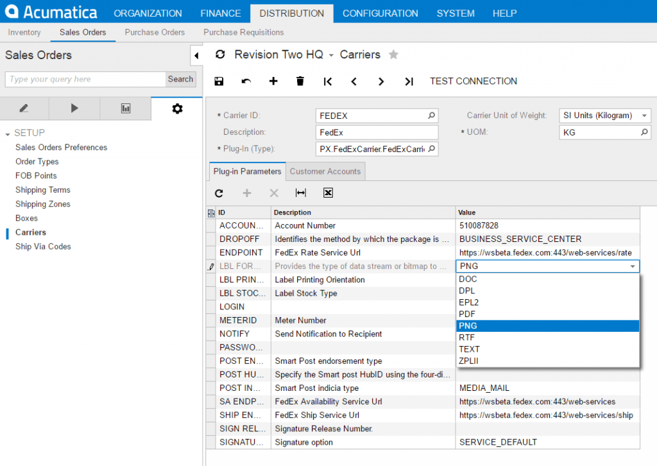The width and height of the screenshot is (657, 466).
Task: Open FOB Points link
Action: [x=36, y=176]
